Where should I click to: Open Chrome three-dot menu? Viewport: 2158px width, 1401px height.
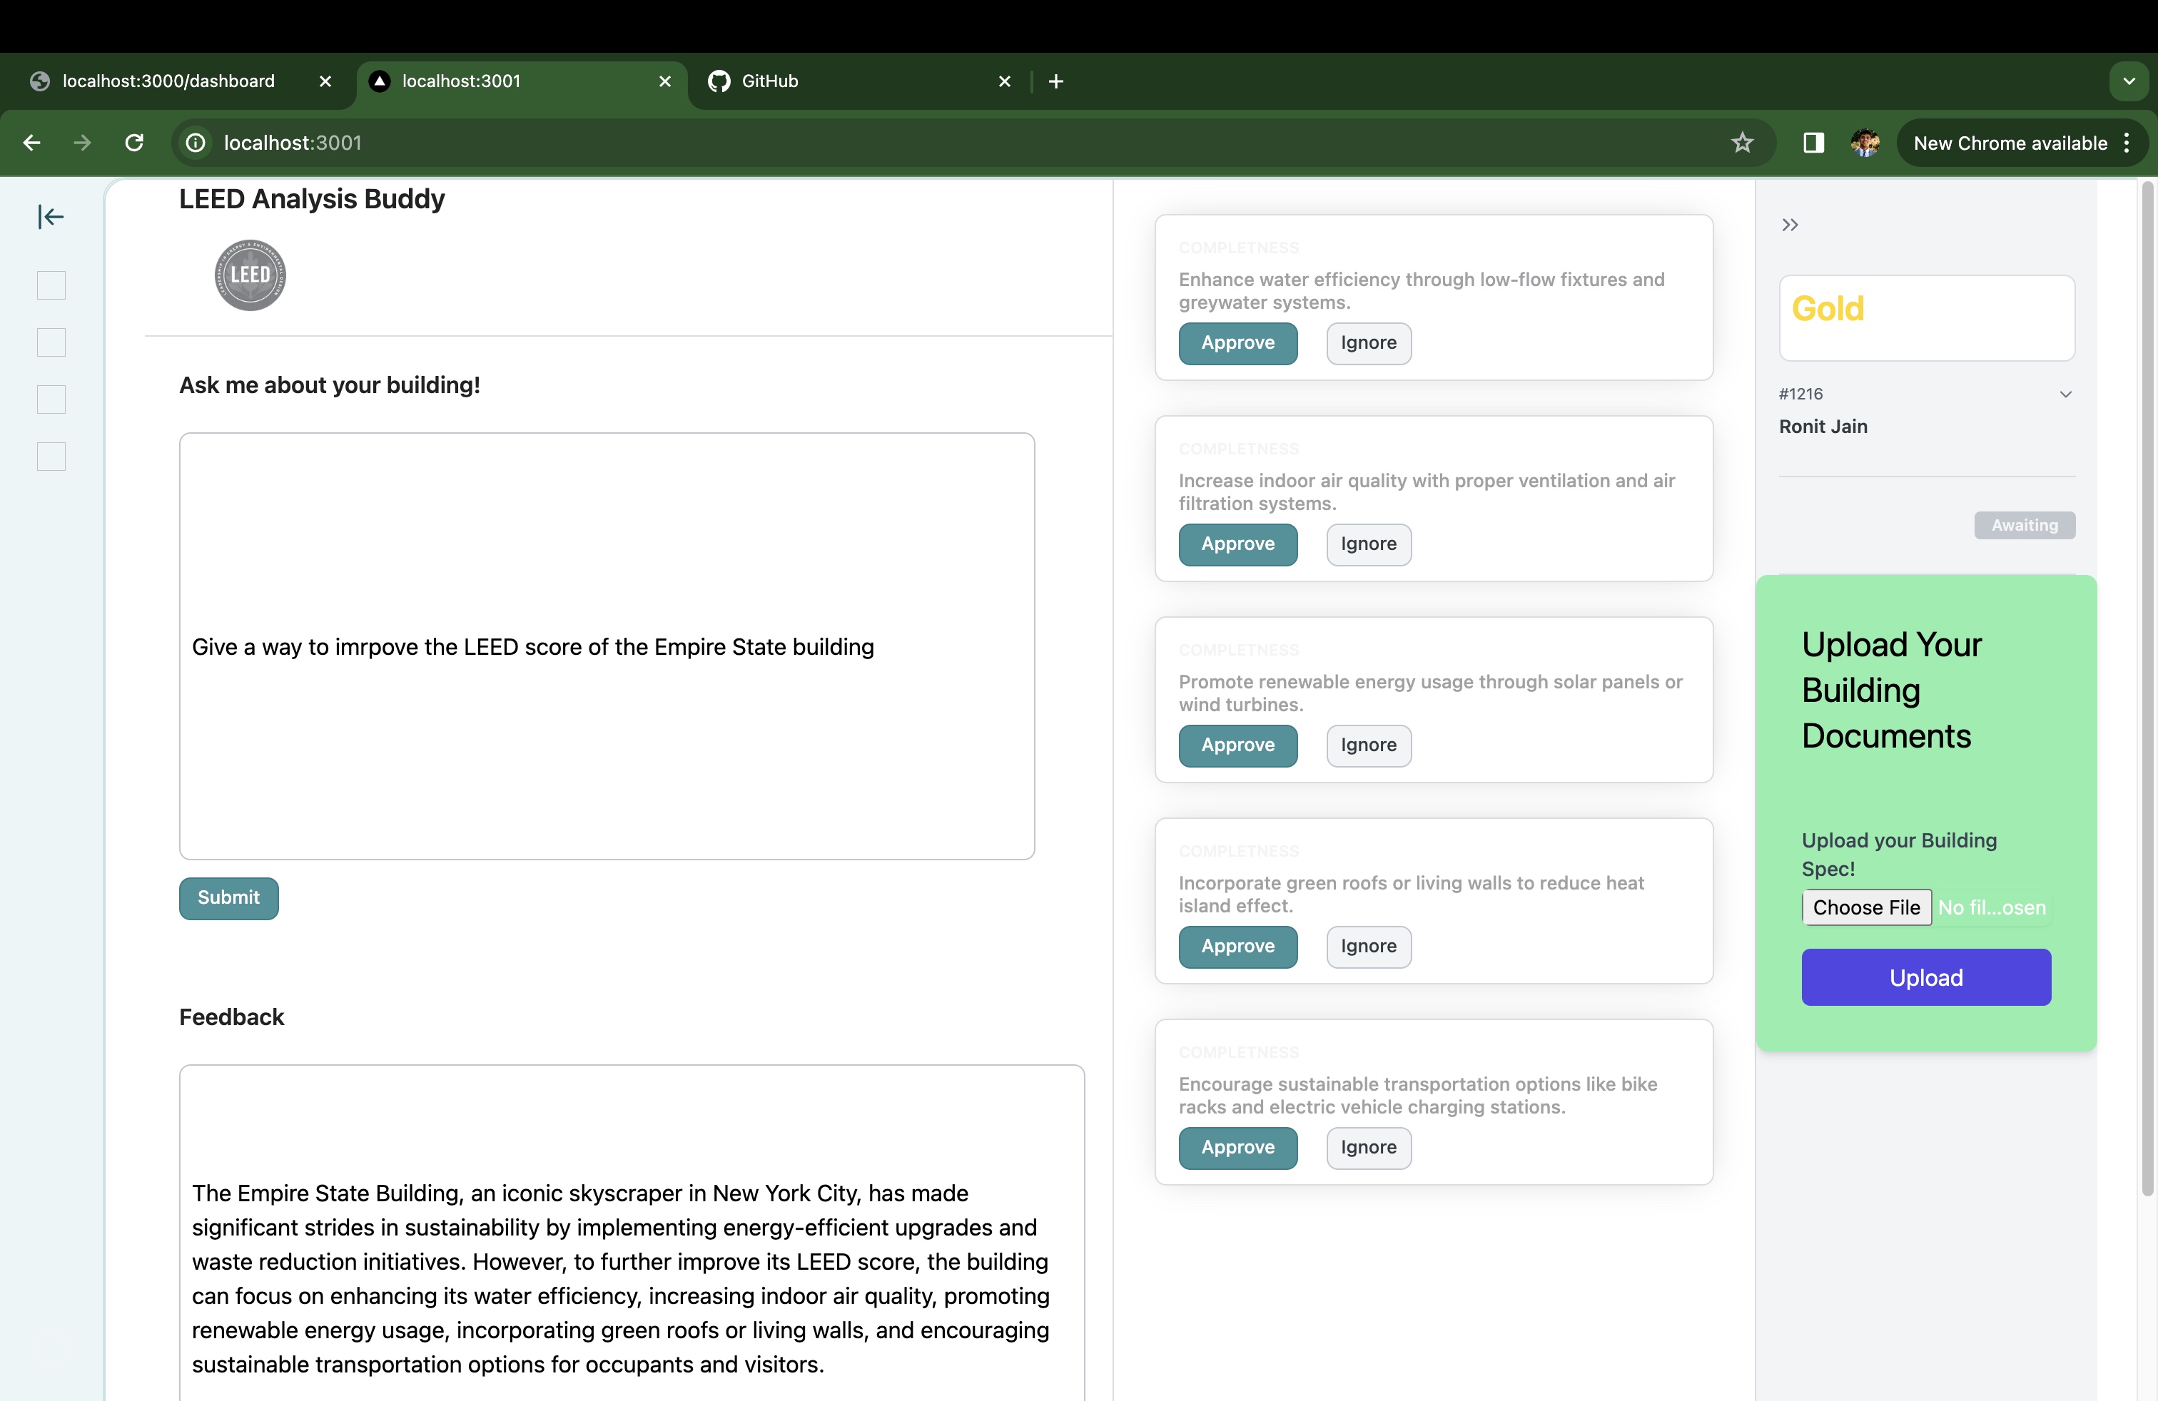[x=2127, y=142]
